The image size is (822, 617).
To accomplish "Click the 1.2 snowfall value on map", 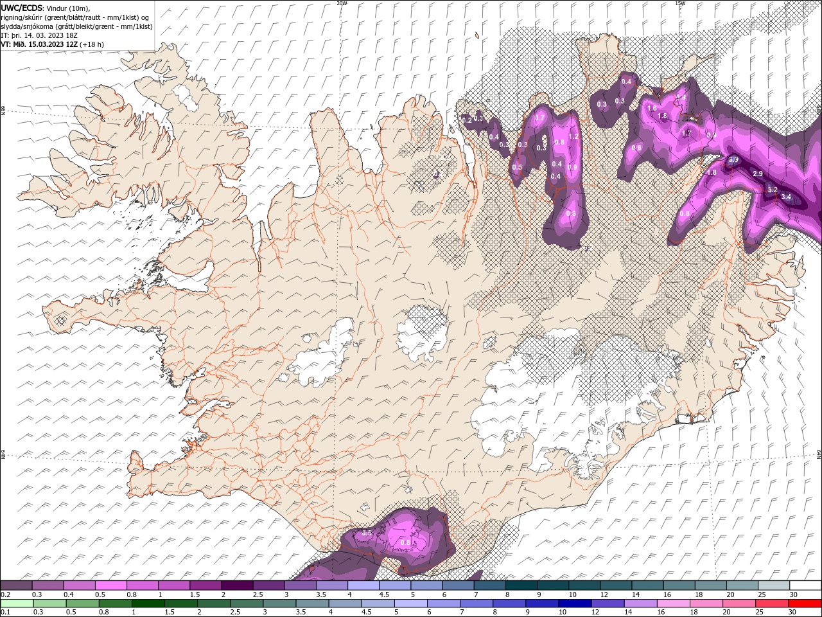I will click(574, 136).
